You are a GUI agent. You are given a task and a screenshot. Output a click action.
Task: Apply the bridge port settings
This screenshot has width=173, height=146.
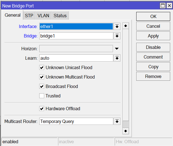153,36
